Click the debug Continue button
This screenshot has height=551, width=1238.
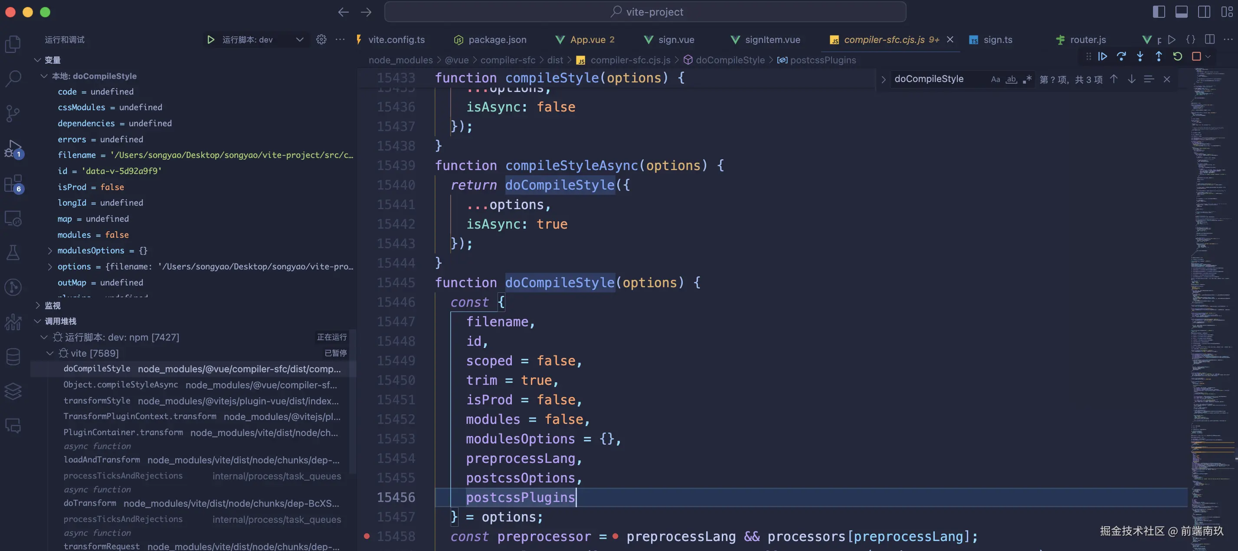[1103, 57]
